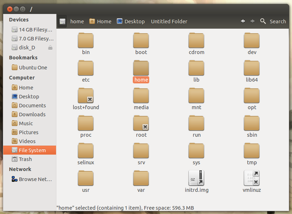
Task: Select the lost+found folder
Action: (x=86, y=95)
